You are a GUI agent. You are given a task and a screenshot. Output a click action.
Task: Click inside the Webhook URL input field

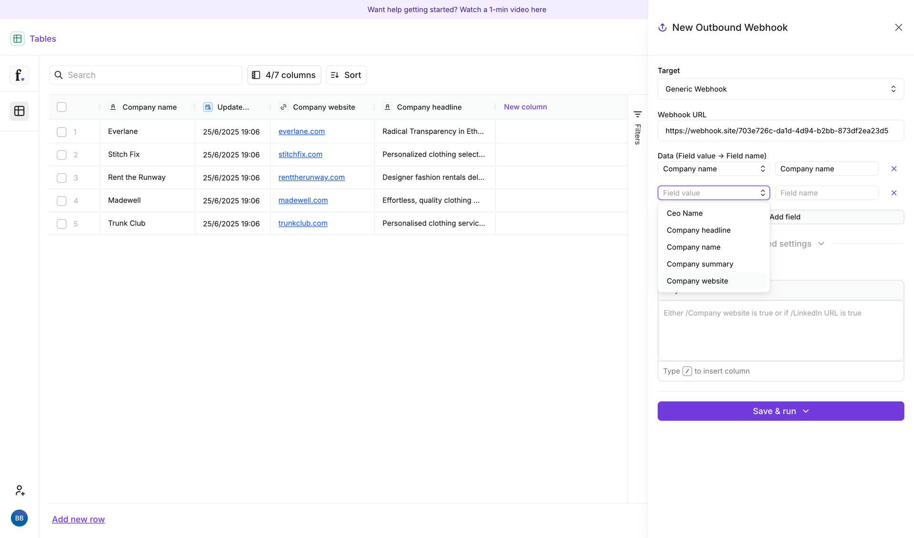780,130
